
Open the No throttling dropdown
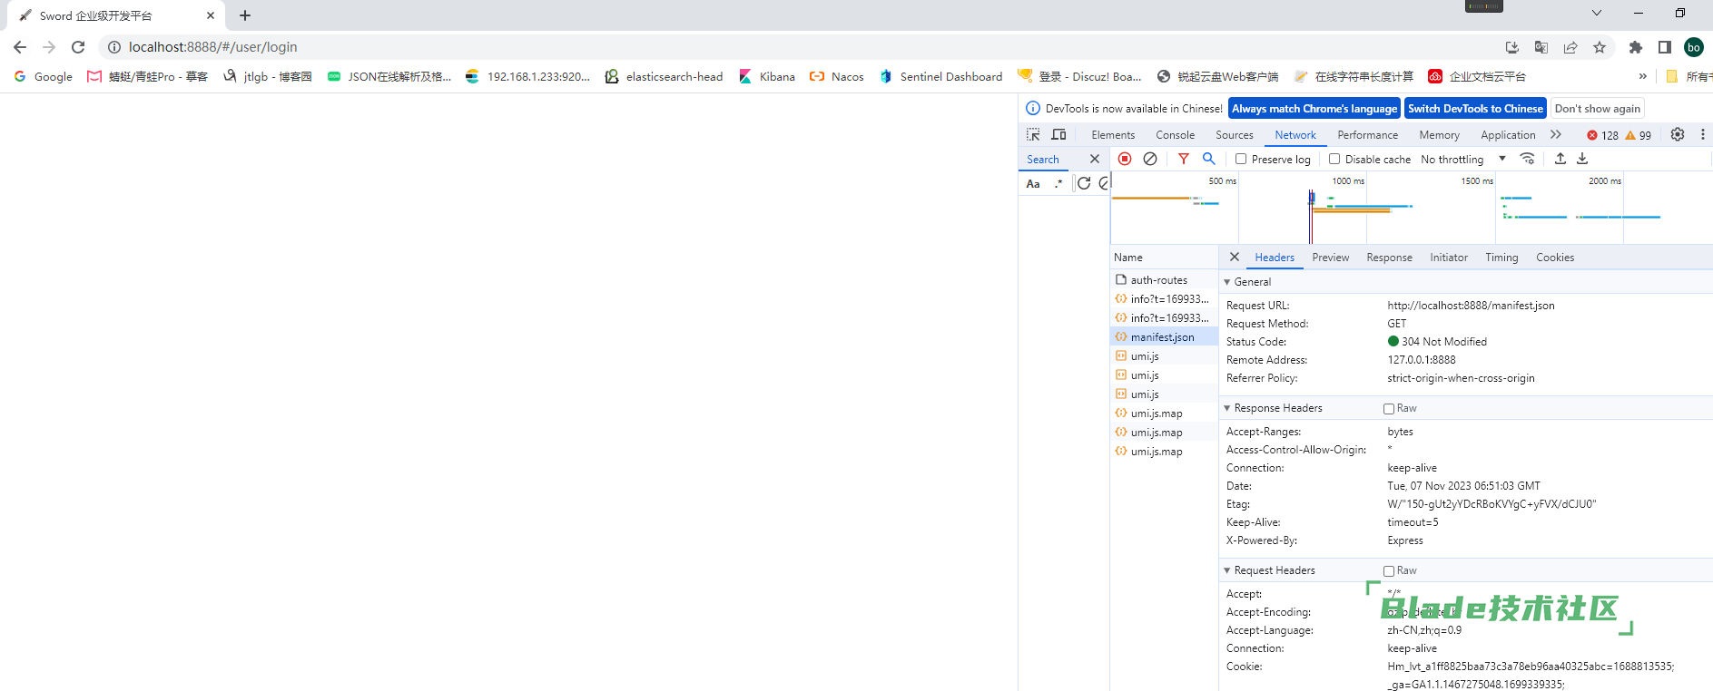(1463, 159)
